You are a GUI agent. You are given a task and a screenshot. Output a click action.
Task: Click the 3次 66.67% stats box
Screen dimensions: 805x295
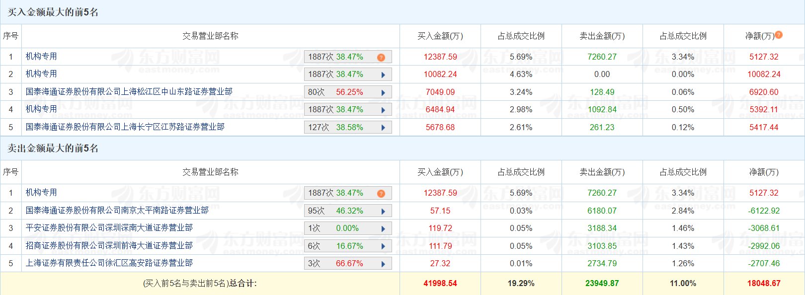point(348,264)
